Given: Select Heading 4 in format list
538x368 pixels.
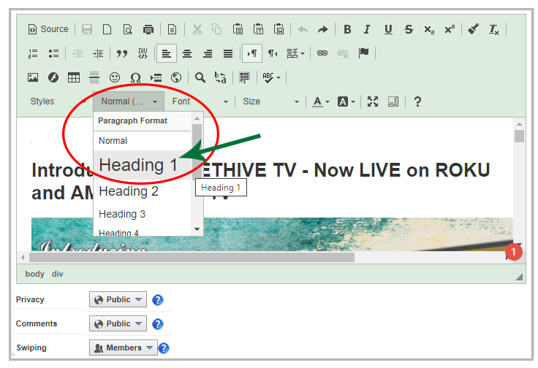Looking at the screenshot, I should 142,231.
